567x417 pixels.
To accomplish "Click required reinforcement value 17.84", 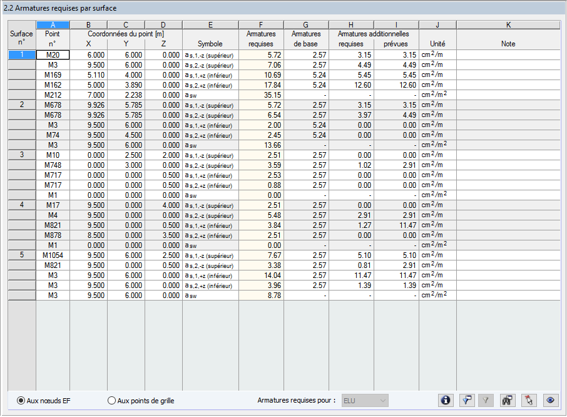I will point(261,85).
